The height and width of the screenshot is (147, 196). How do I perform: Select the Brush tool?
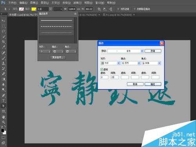tap(4, 58)
